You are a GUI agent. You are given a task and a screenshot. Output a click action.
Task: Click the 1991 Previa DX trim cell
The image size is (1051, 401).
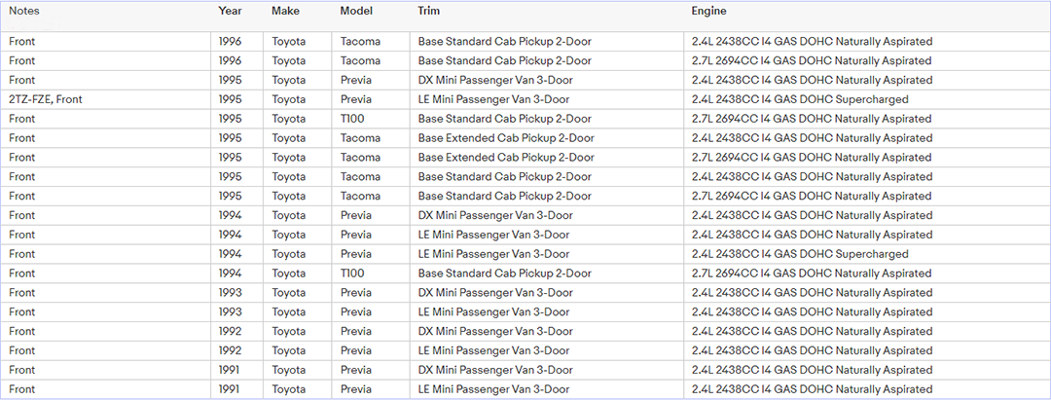coord(494,370)
